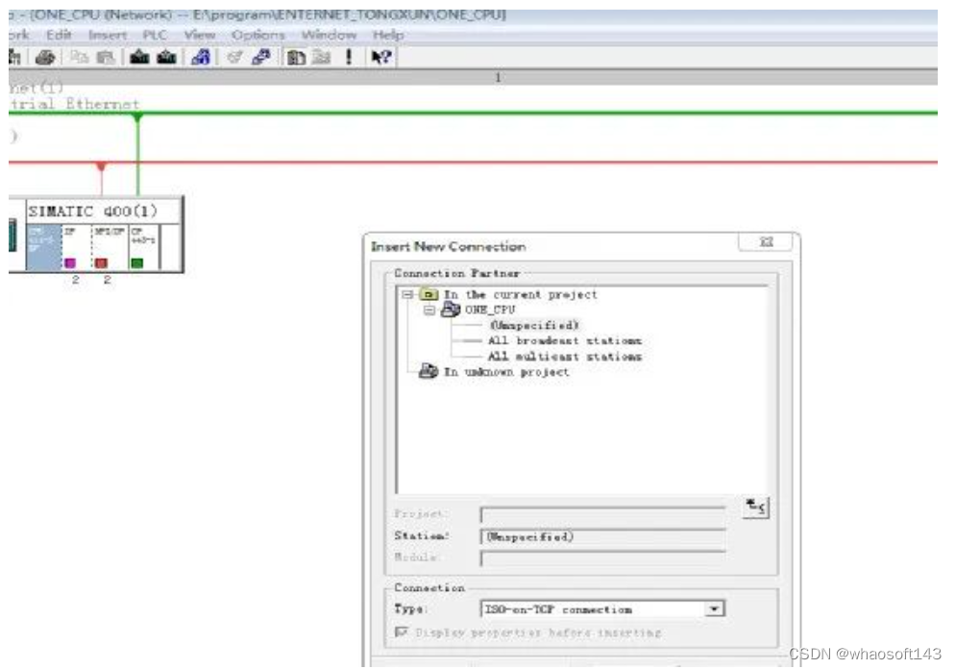Viewport: 956px width, 669px height.
Task: Click the browse button right of Project field
Action: (755, 507)
